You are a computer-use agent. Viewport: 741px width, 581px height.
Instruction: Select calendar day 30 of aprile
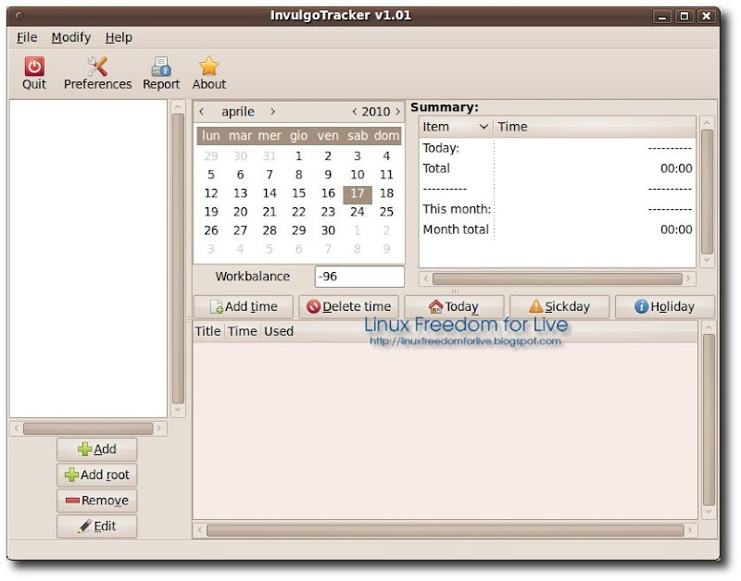(x=328, y=230)
